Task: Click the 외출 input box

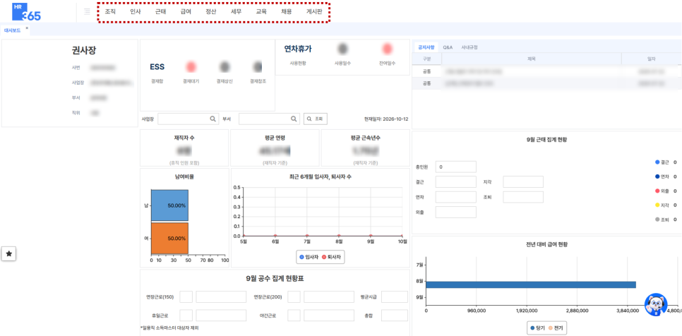Action: 456,212
